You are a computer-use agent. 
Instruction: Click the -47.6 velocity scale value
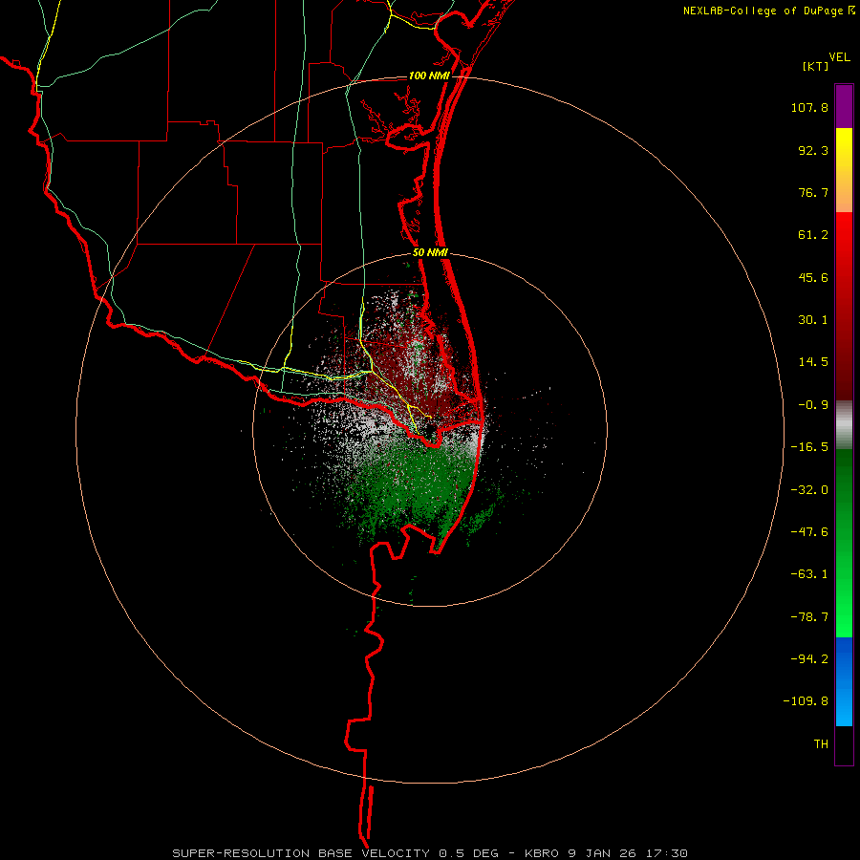(x=809, y=532)
